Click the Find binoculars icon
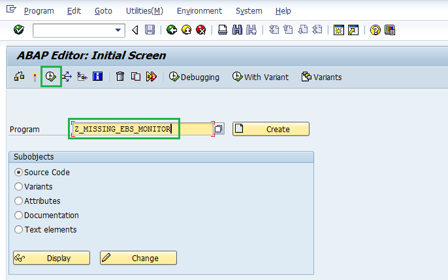This screenshot has height=280, width=448. click(237, 30)
